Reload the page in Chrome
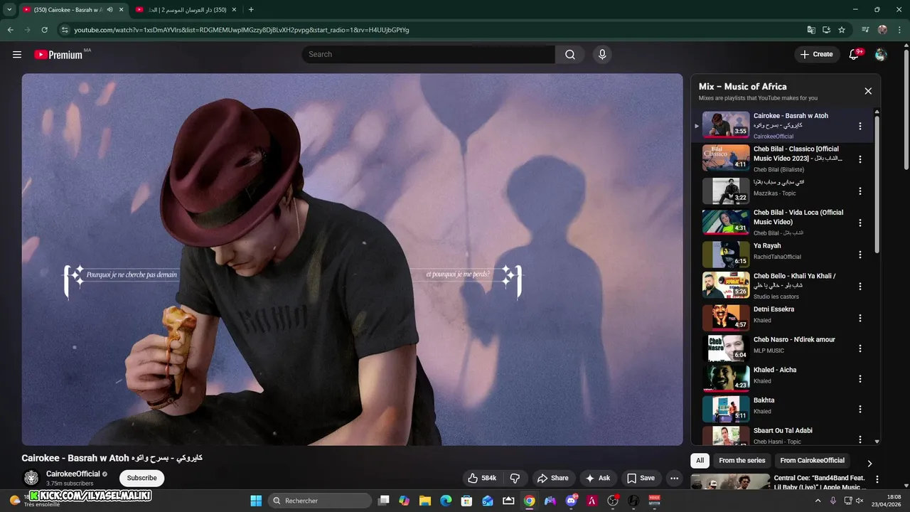Screen dimensions: 910x512 (x=44, y=30)
